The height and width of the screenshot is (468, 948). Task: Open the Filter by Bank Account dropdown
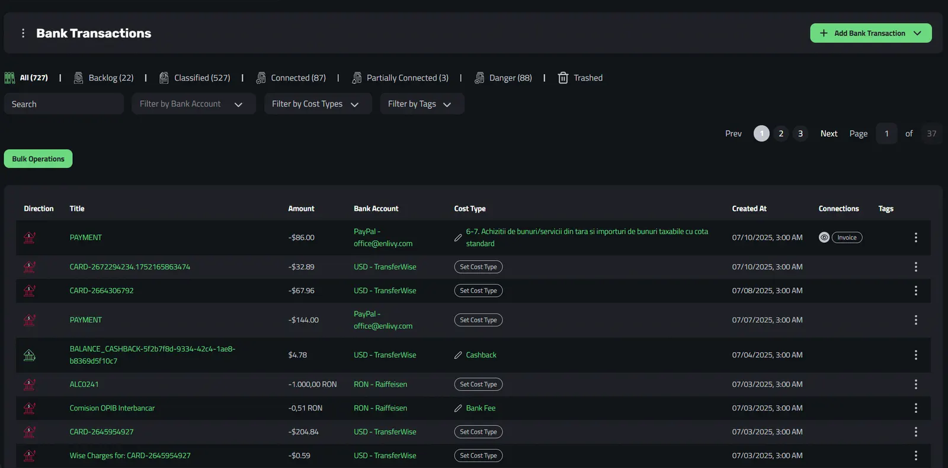[x=194, y=104]
